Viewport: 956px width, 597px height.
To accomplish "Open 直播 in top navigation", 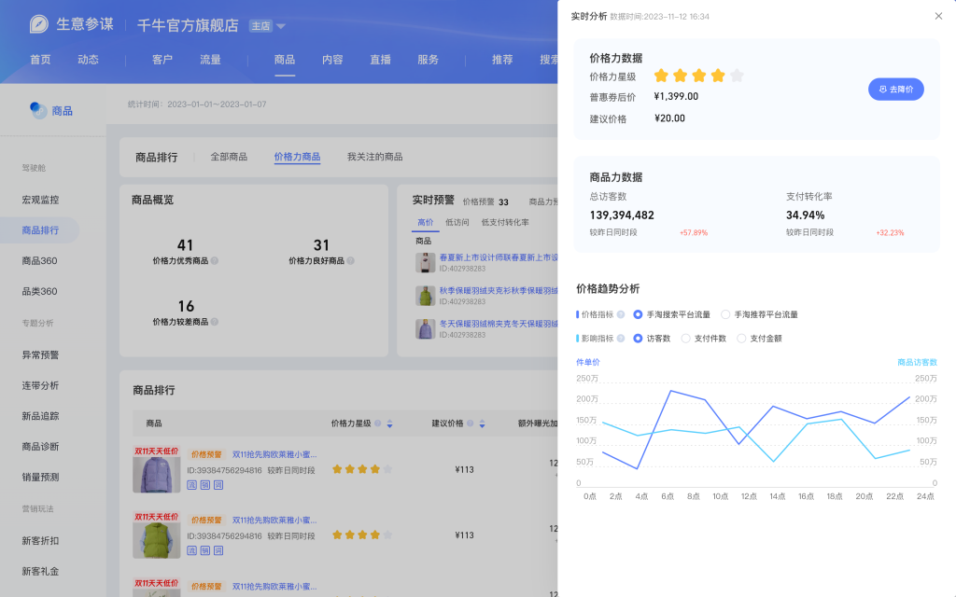I will pyautogui.click(x=380, y=60).
